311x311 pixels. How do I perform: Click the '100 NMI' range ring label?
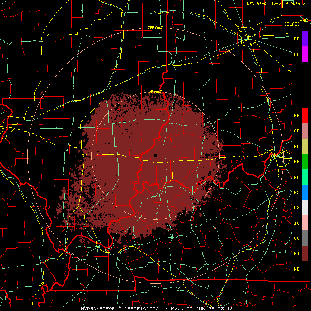tap(155, 27)
